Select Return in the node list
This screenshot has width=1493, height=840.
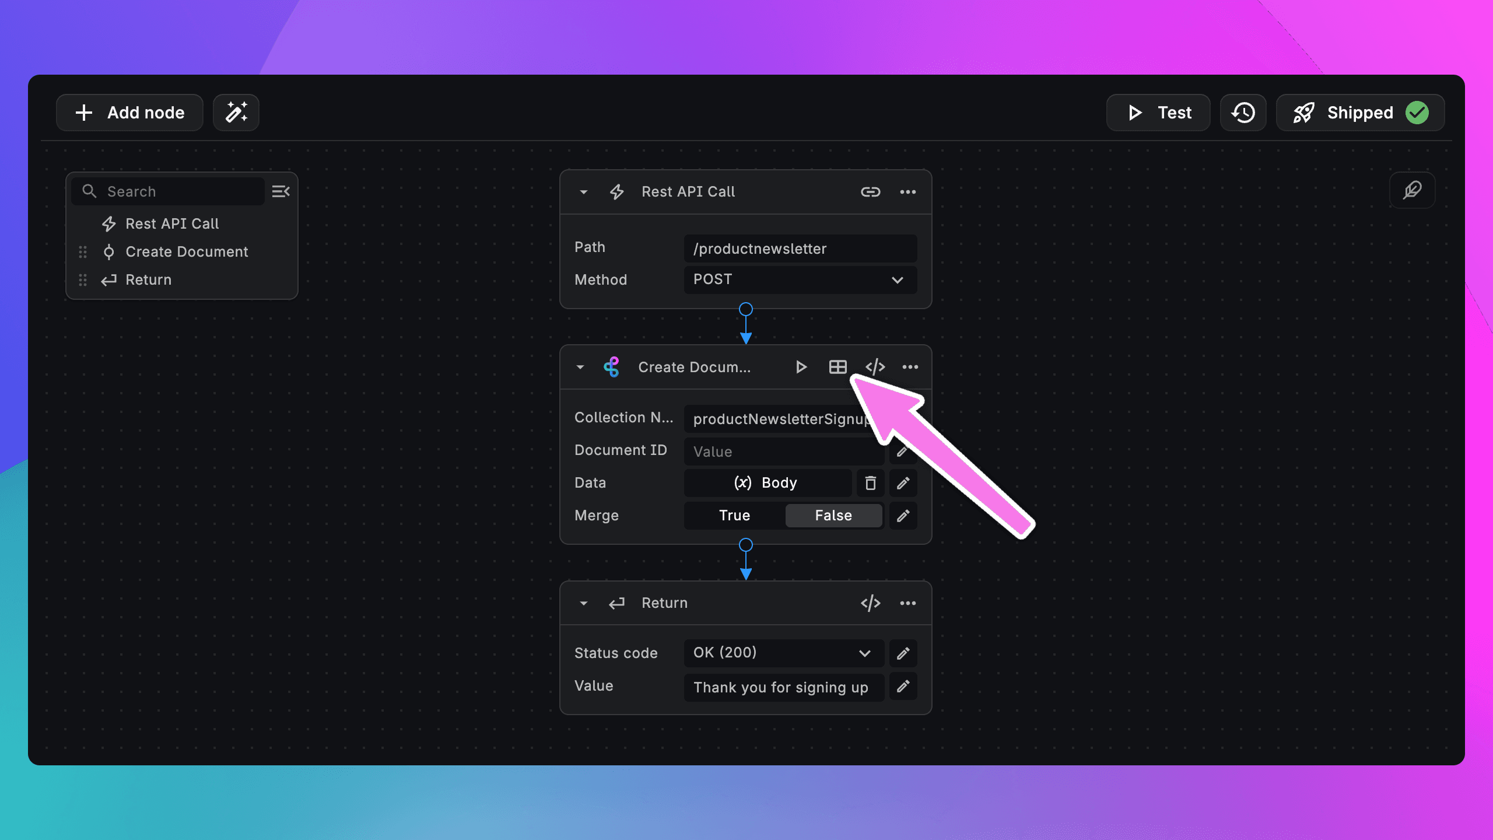pos(148,280)
